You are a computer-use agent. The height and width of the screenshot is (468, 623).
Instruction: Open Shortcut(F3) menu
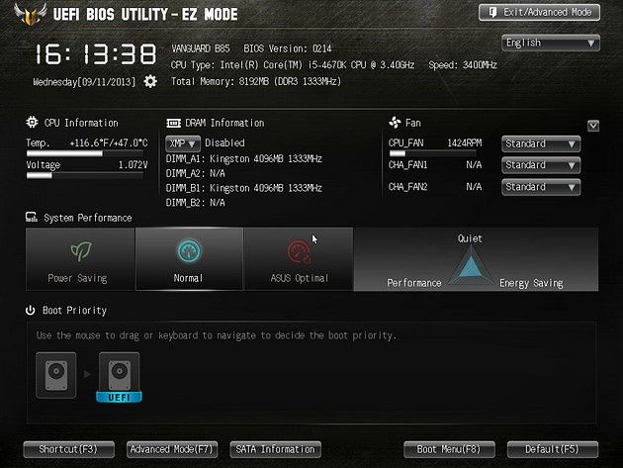pos(69,449)
